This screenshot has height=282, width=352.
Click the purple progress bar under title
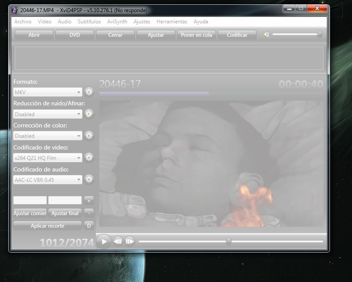click(154, 93)
